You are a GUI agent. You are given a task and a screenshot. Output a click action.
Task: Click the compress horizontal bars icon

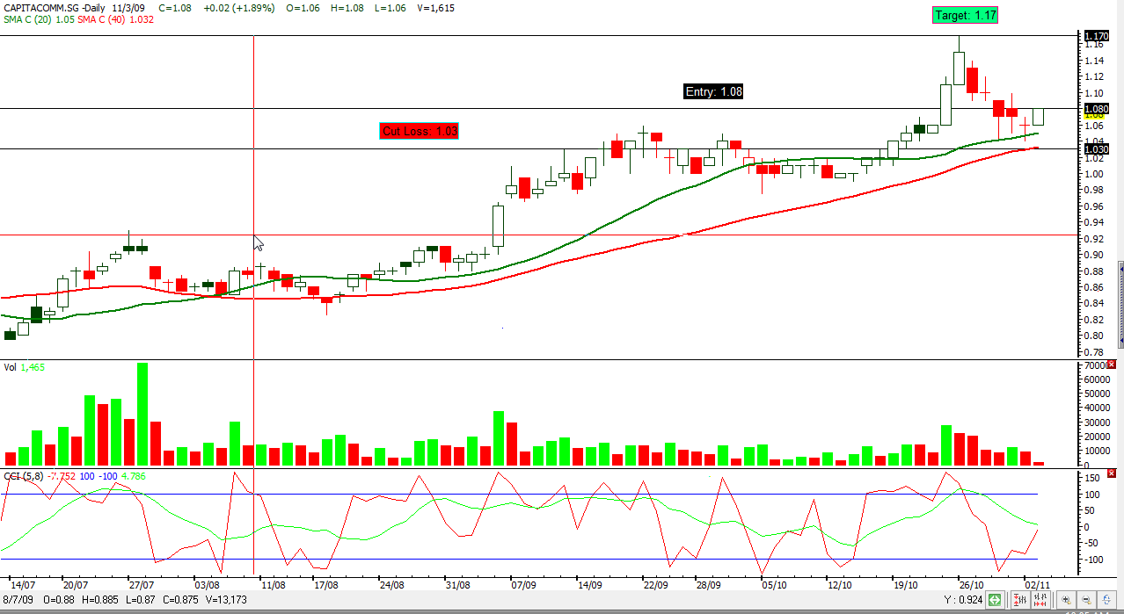pos(1040,600)
